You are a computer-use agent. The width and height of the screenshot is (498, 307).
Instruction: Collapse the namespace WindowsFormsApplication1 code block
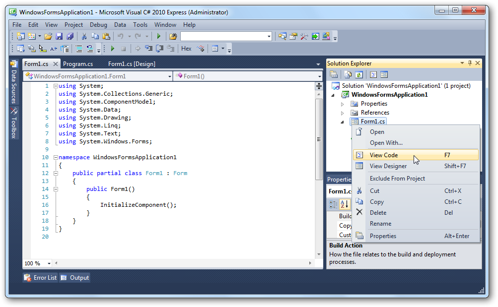click(56, 157)
